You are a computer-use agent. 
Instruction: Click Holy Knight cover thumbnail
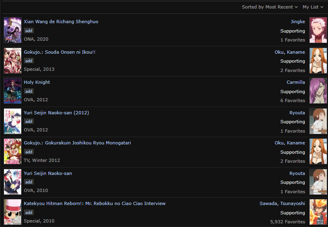[13, 91]
